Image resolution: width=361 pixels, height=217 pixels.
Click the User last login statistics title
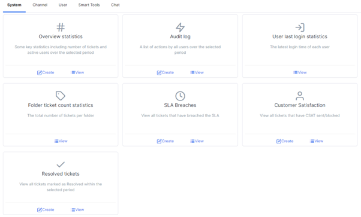click(300, 36)
